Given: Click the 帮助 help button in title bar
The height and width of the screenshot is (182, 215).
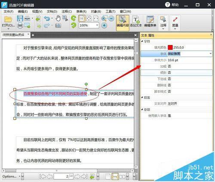Looking at the screenshot, I should 172,5.
